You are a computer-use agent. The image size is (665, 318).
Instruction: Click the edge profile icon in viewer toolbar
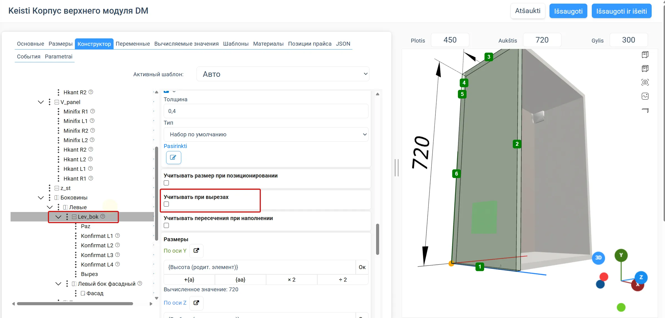(x=645, y=110)
